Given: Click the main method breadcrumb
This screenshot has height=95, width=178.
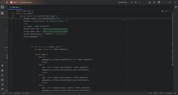Looking at the screenshot, I should tap(26, 93).
